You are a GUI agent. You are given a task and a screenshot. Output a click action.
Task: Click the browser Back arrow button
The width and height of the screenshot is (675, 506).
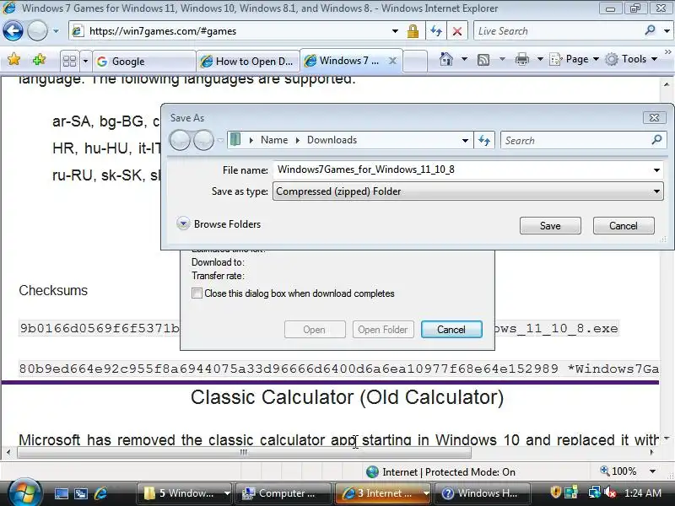coord(13,31)
